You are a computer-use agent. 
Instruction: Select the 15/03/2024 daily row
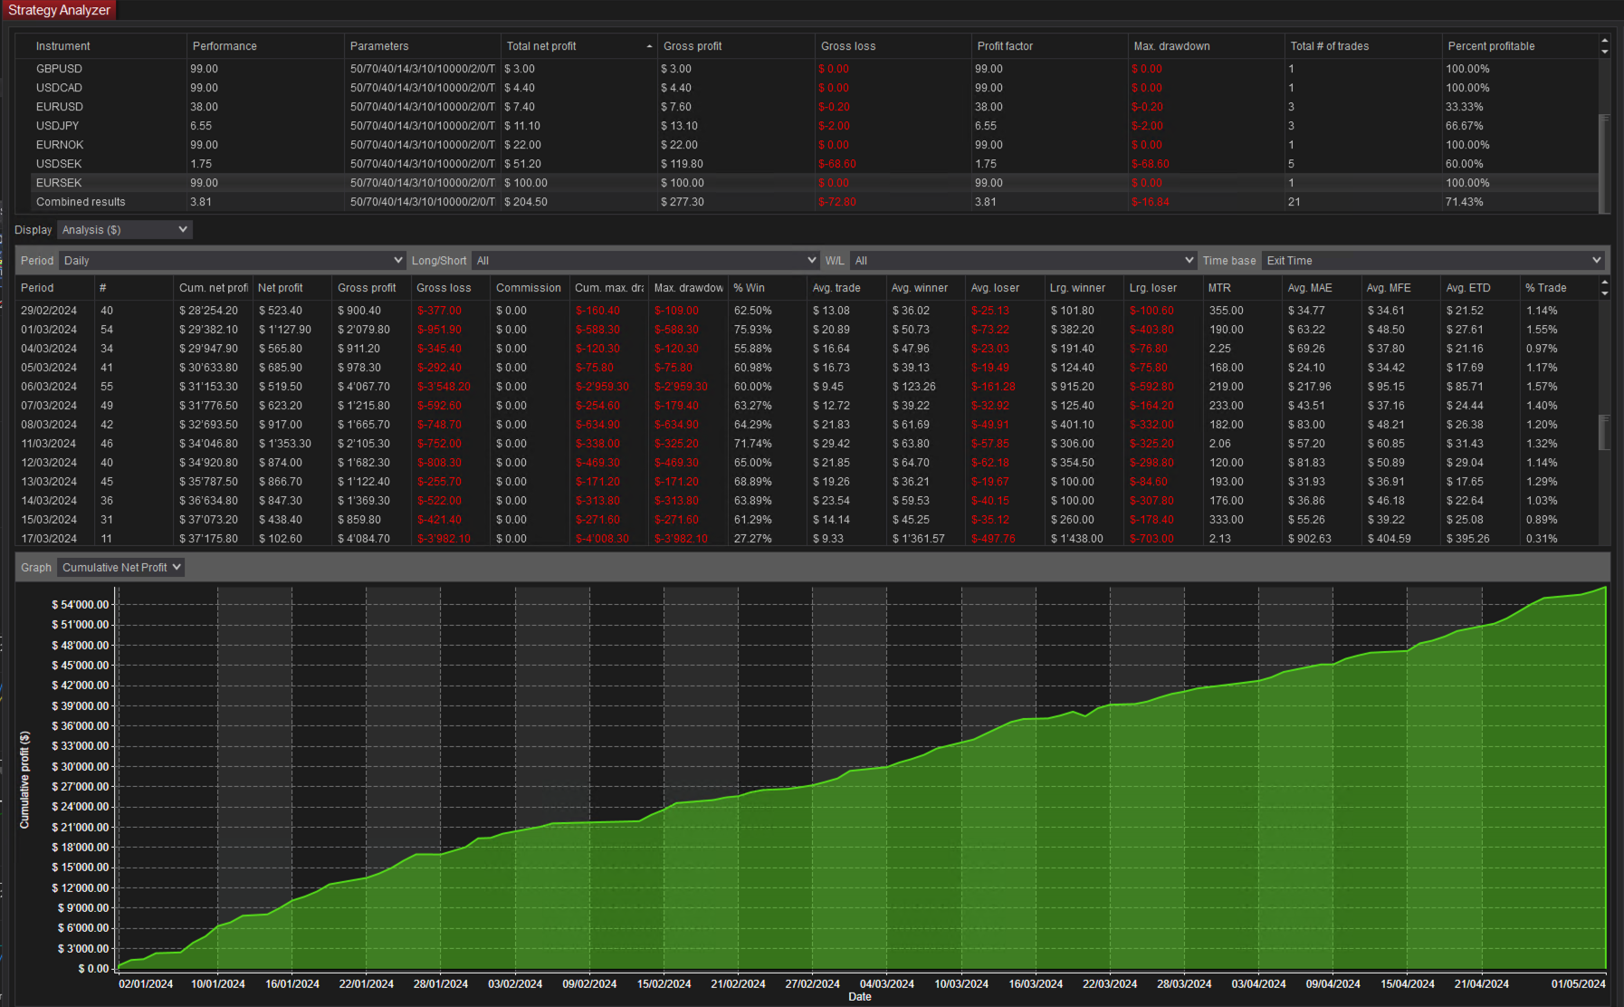[x=807, y=520]
